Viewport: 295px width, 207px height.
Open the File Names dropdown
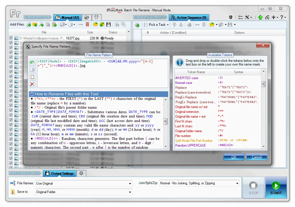[130, 183]
